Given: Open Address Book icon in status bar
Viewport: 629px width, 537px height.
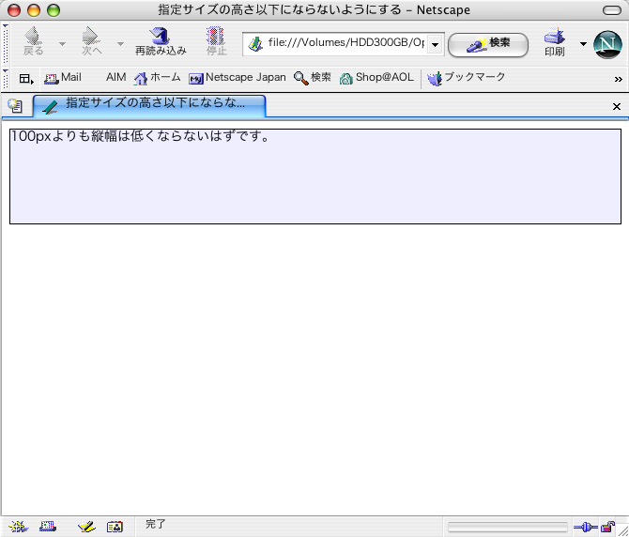Looking at the screenshot, I should pos(115,527).
